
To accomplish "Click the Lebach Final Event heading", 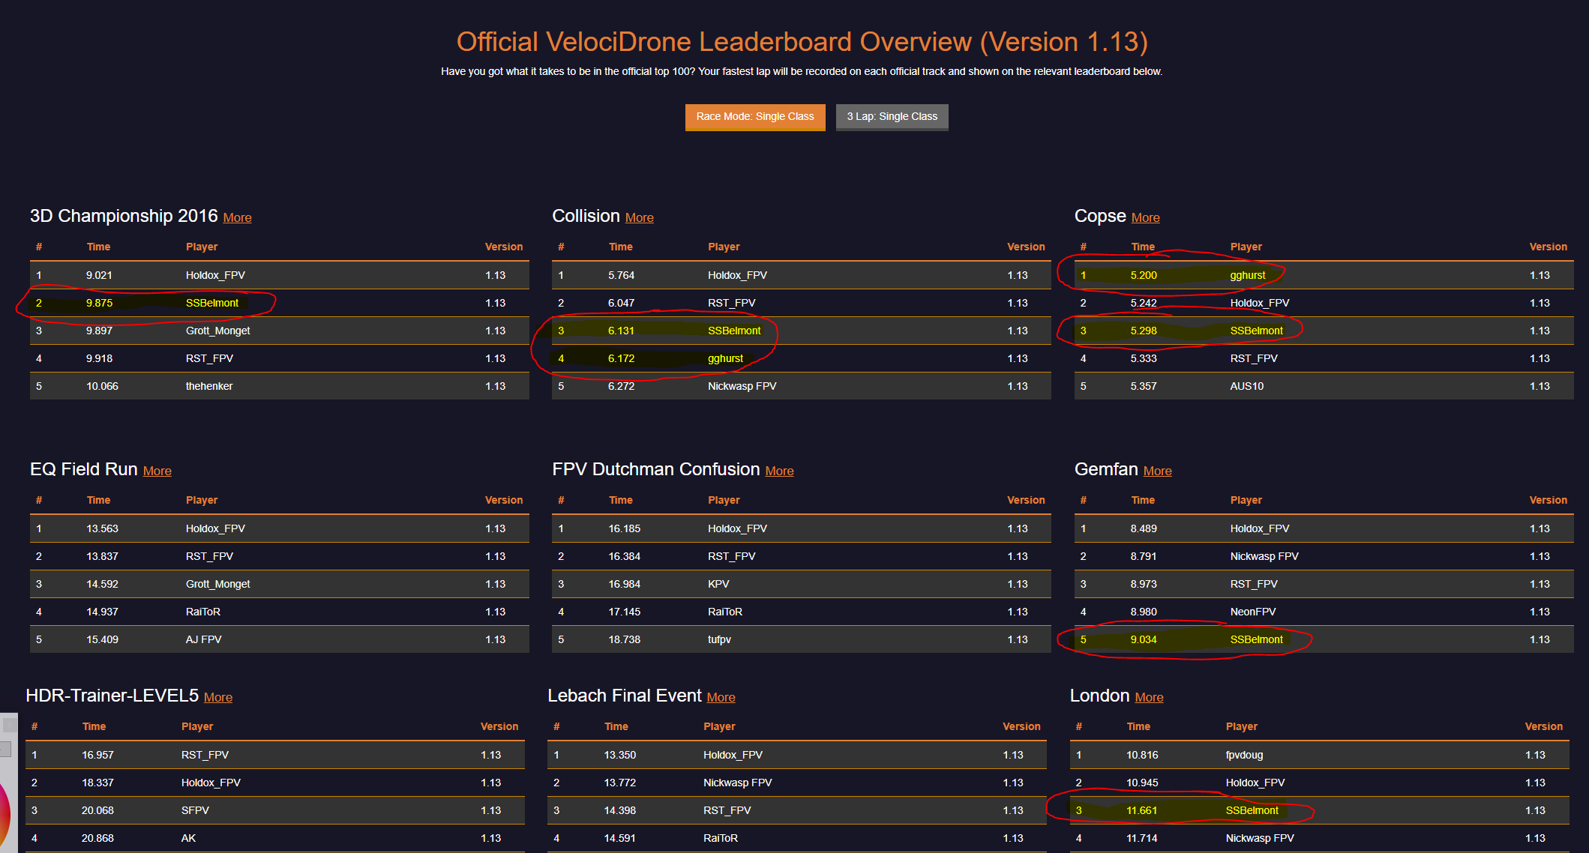I will pos(625,696).
